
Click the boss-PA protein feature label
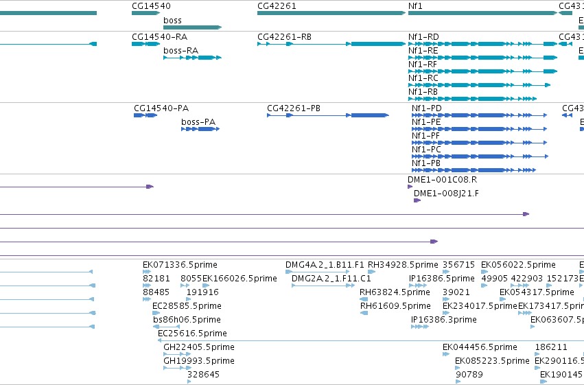[198, 122]
